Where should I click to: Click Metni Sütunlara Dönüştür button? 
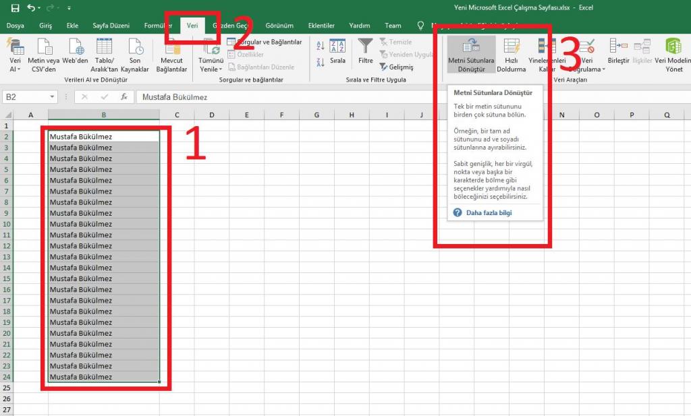point(471,55)
